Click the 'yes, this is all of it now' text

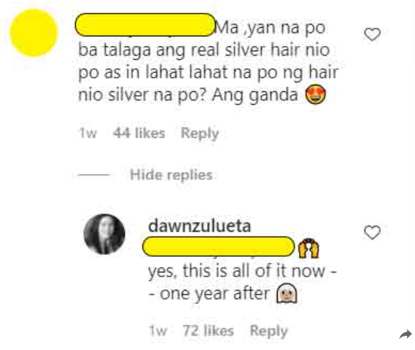click(236, 271)
